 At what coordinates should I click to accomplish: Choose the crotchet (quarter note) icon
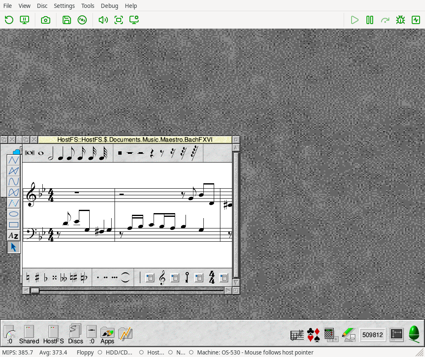click(x=61, y=153)
